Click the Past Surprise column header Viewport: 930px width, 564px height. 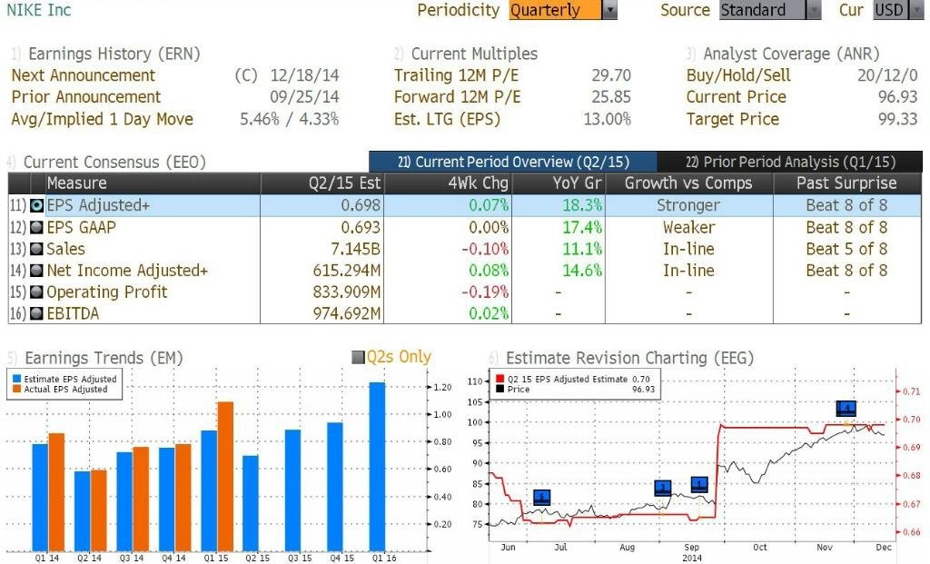847,183
